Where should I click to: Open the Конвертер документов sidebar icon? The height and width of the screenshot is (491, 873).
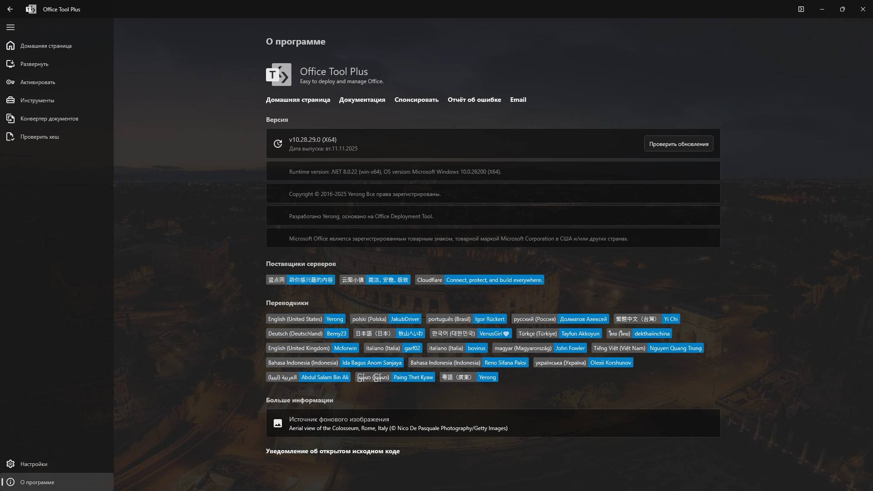click(x=10, y=119)
